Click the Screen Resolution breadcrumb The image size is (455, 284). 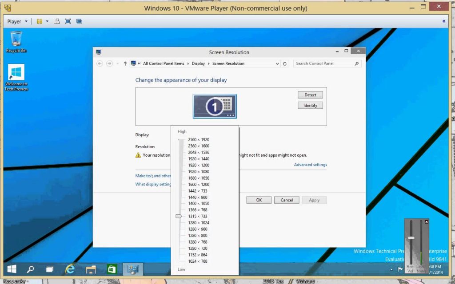228,63
